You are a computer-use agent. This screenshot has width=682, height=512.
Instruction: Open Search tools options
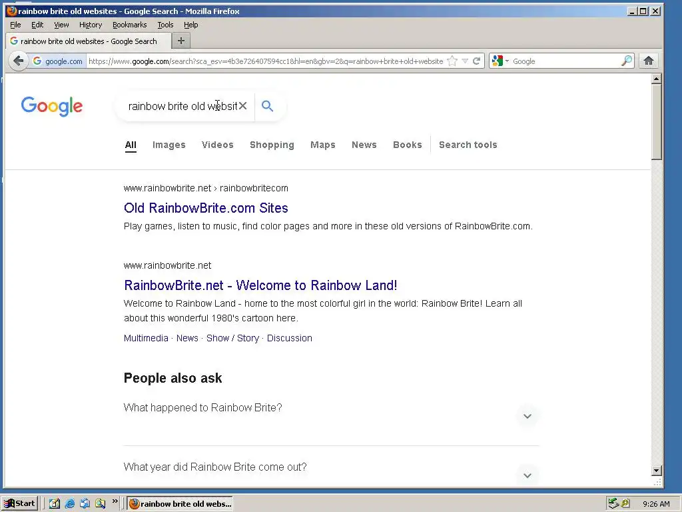pos(468,145)
